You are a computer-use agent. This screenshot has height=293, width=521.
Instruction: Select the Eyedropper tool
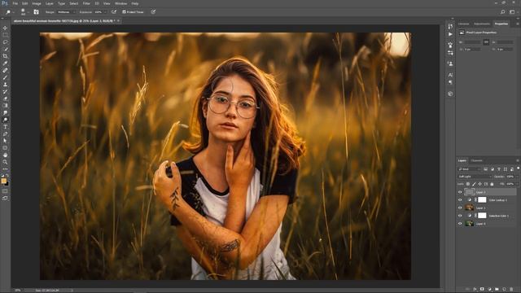coord(5,63)
